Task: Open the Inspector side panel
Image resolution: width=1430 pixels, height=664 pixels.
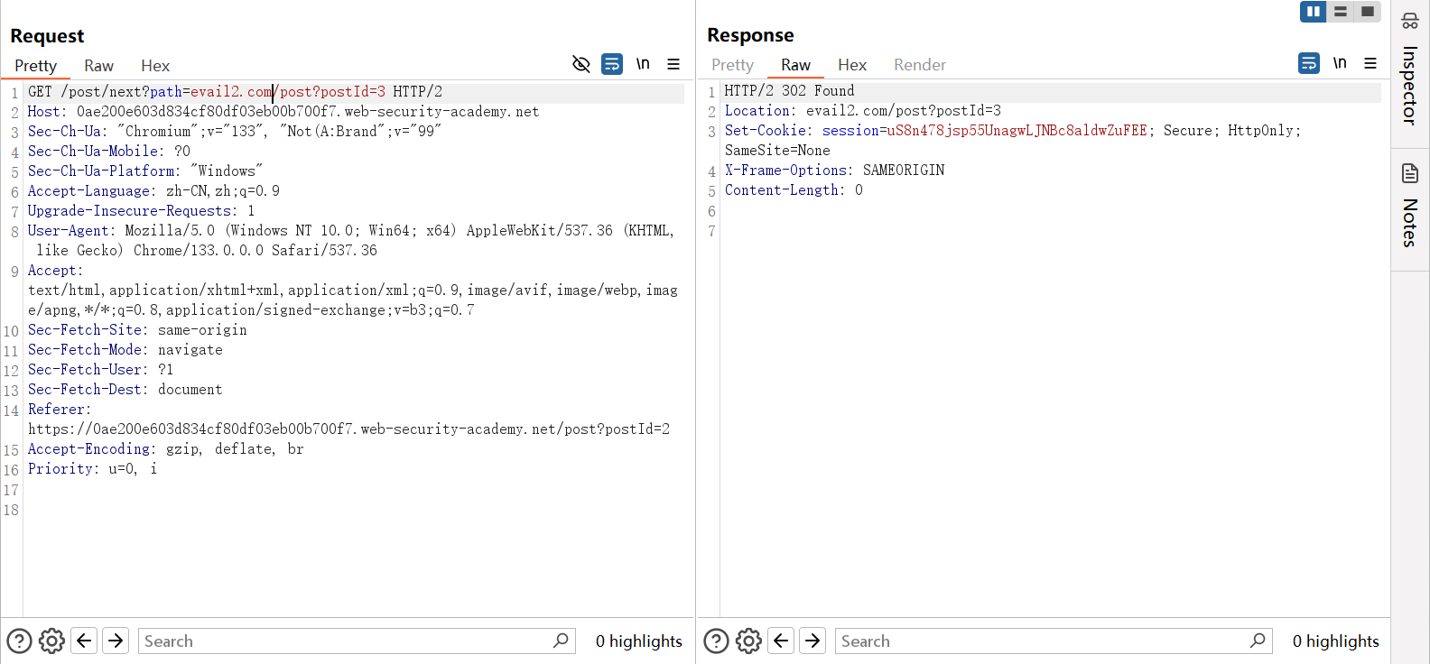Action: point(1409,72)
